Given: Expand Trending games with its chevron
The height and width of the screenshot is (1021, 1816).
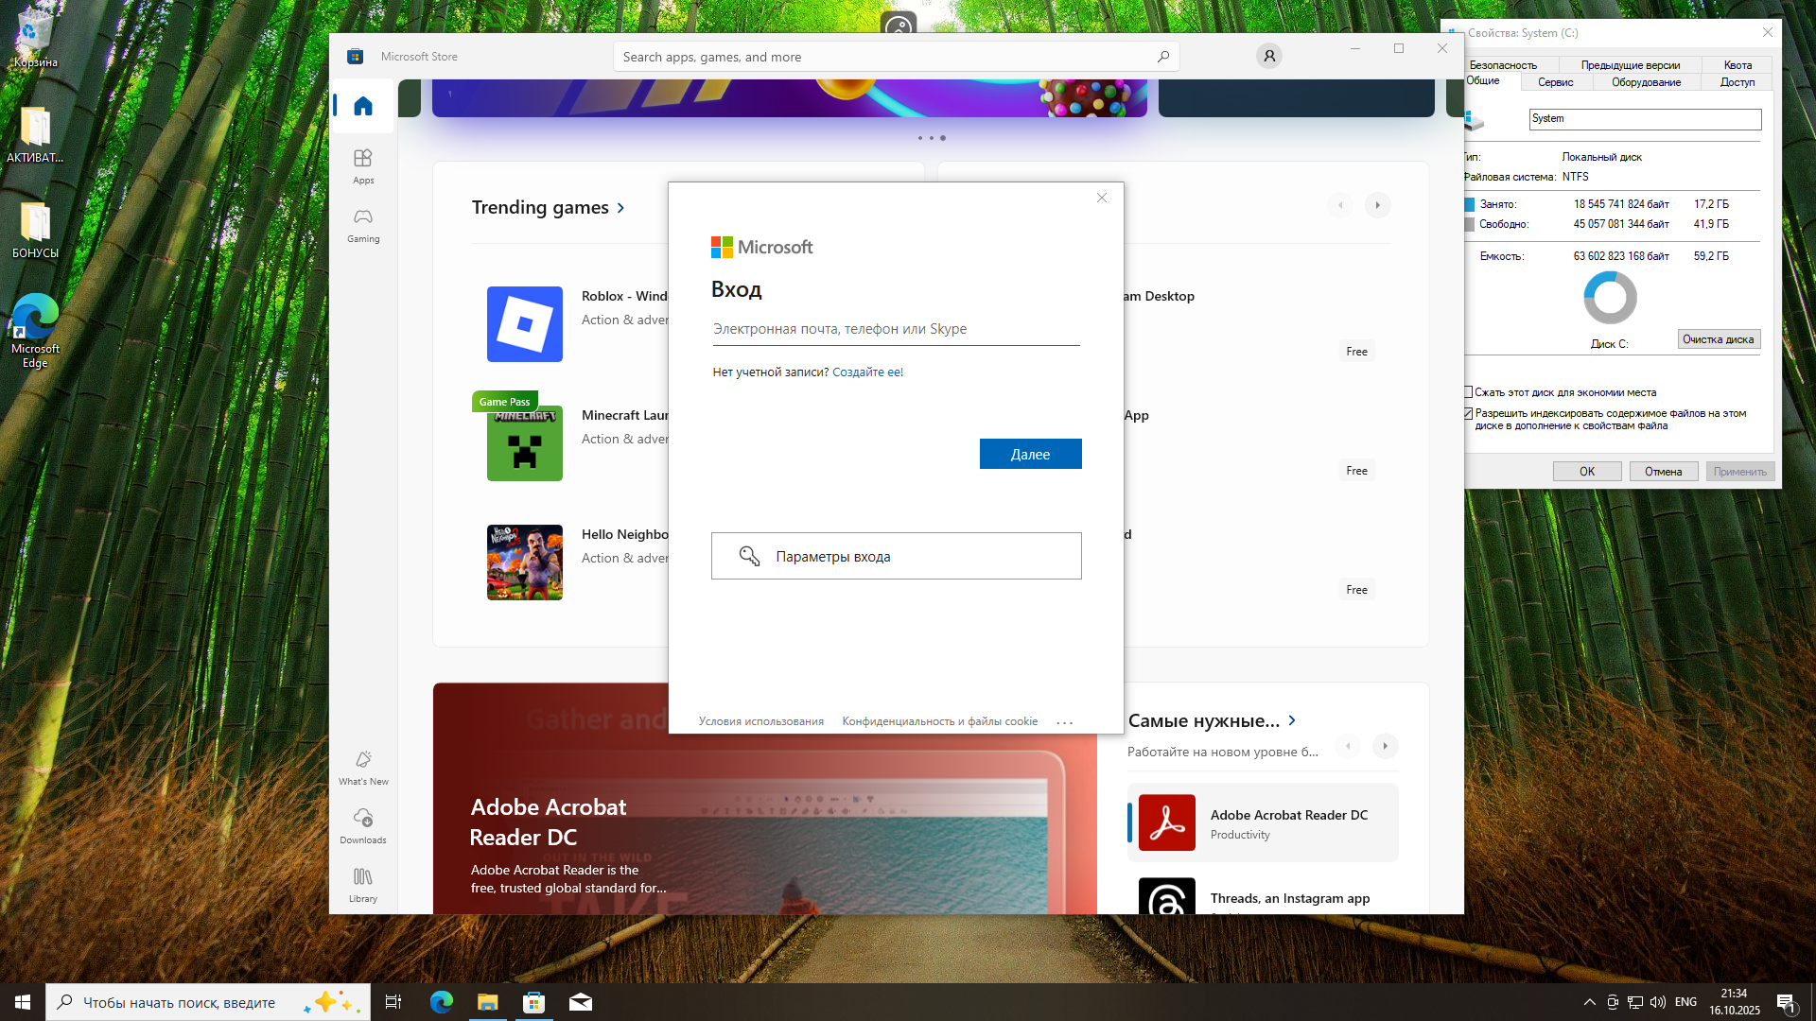Looking at the screenshot, I should (x=621, y=208).
